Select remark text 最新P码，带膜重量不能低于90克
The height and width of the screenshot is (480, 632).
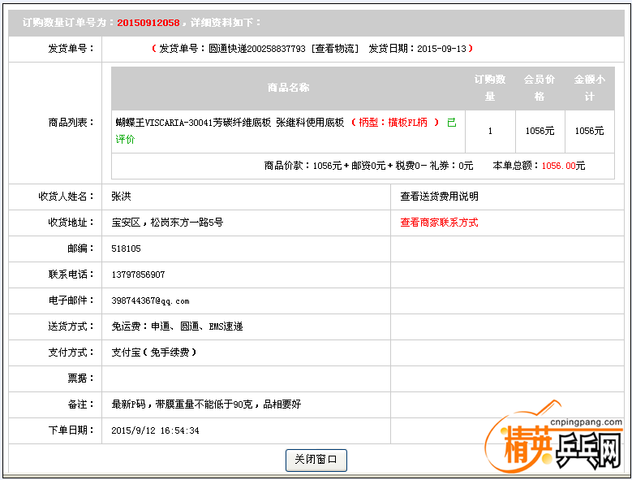click(182, 404)
